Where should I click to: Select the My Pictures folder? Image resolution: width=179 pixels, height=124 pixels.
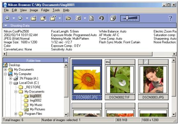point(37,109)
